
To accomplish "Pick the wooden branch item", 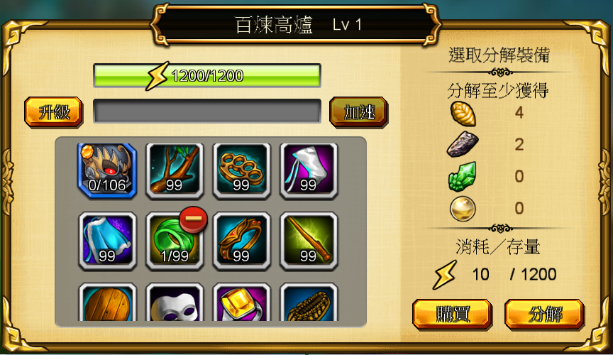I will click(175, 170).
